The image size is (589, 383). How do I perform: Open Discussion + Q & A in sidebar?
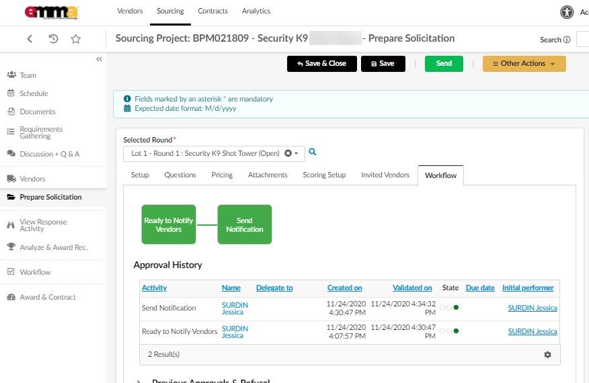point(50,154)
